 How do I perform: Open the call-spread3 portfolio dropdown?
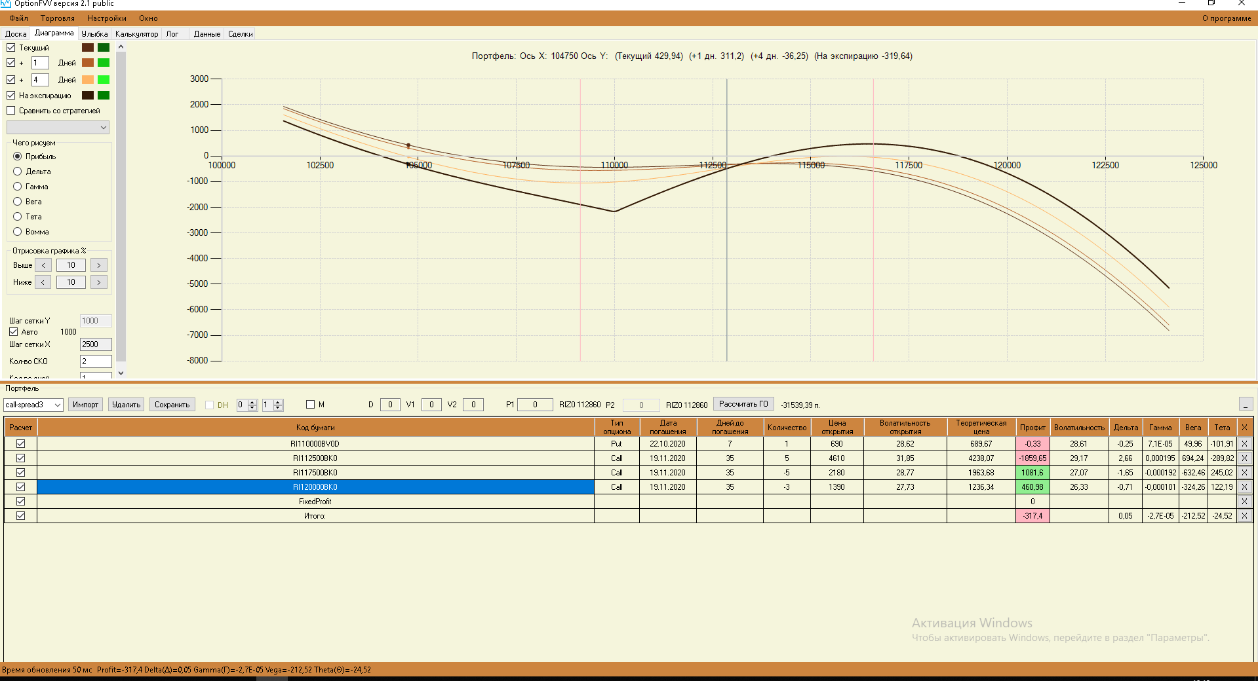click(33, 405)
